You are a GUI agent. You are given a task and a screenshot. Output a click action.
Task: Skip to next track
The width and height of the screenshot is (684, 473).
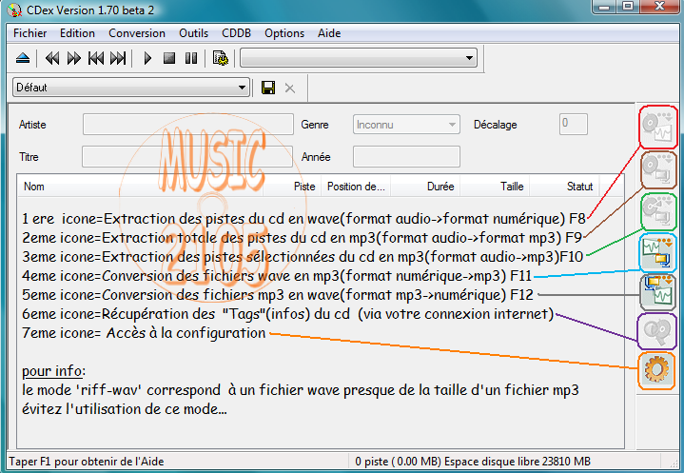coord(118,58)
